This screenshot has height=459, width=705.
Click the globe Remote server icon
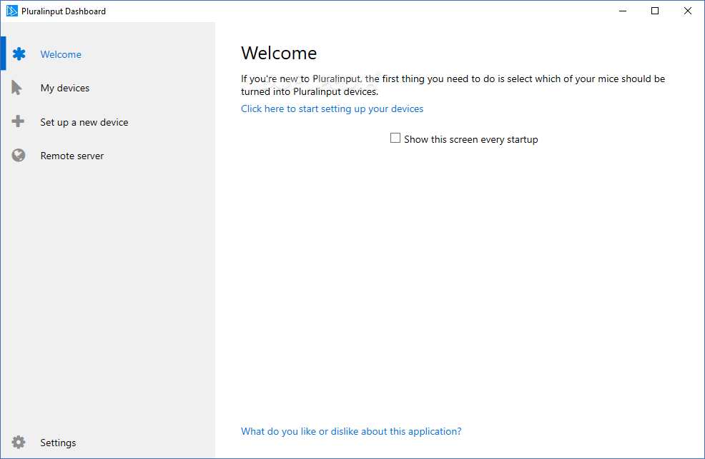(19, 155)
